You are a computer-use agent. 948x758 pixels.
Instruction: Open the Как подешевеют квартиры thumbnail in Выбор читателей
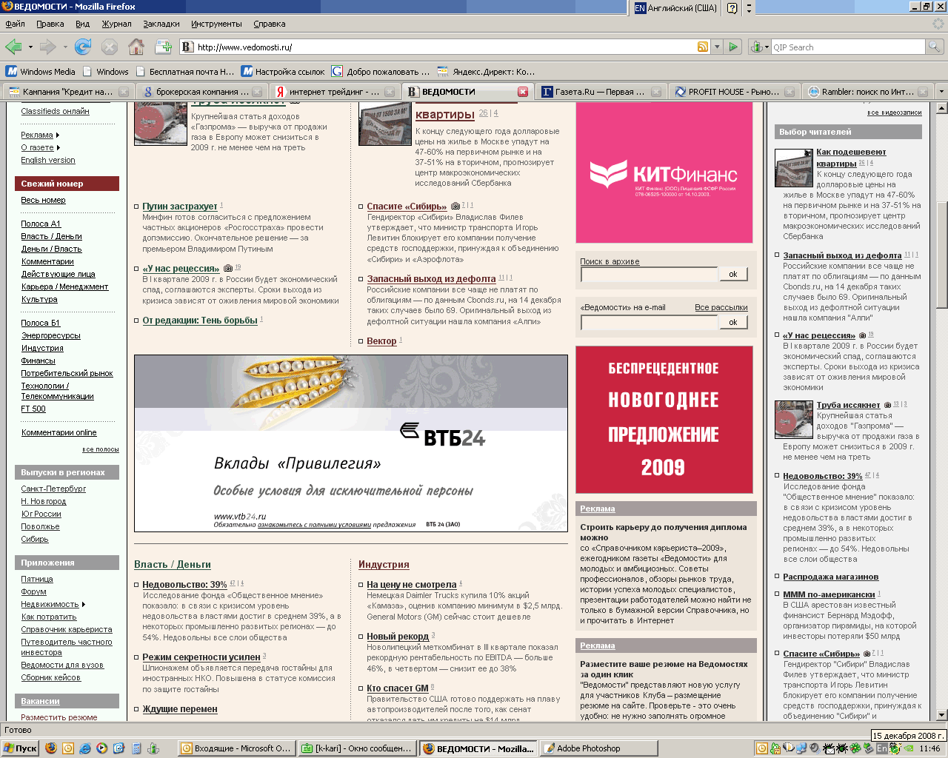click(x=794, y=167)
